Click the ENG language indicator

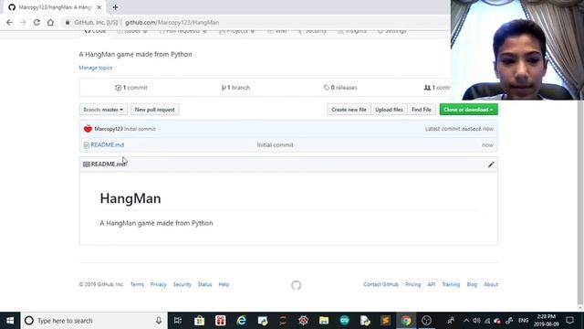pos(523,321)
